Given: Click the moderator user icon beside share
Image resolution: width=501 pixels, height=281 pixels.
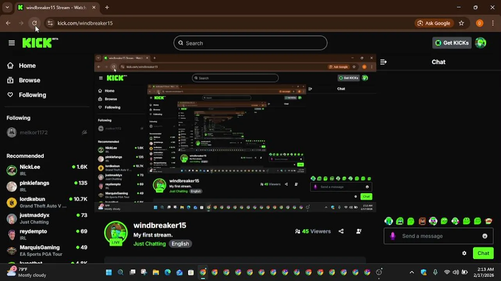Looking at the screenshot, I should tap(359, 231).
